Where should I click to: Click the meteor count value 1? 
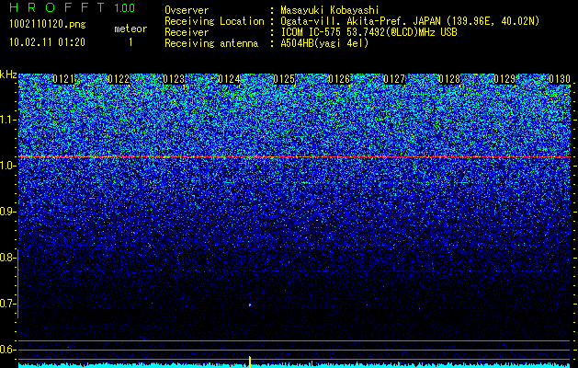[130, 42]
